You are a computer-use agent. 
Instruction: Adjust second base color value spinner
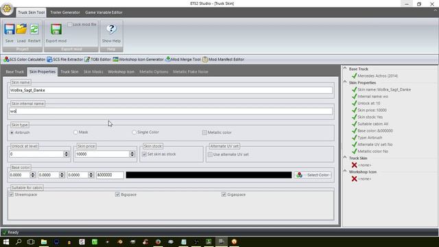coord(62,175)
